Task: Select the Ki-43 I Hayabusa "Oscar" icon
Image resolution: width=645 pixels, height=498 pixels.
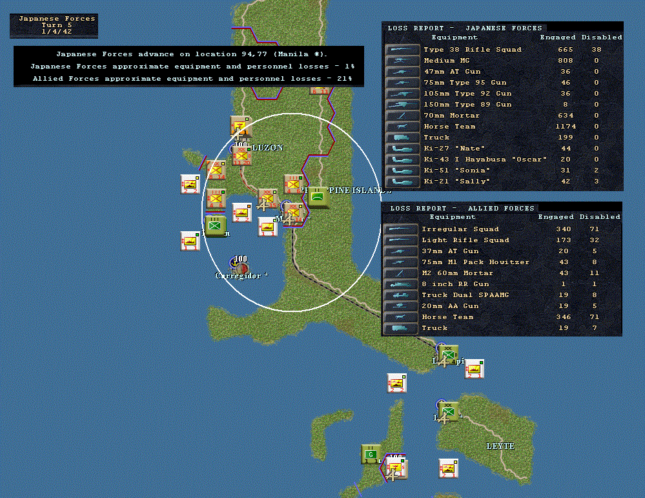Action: point(402,160)
